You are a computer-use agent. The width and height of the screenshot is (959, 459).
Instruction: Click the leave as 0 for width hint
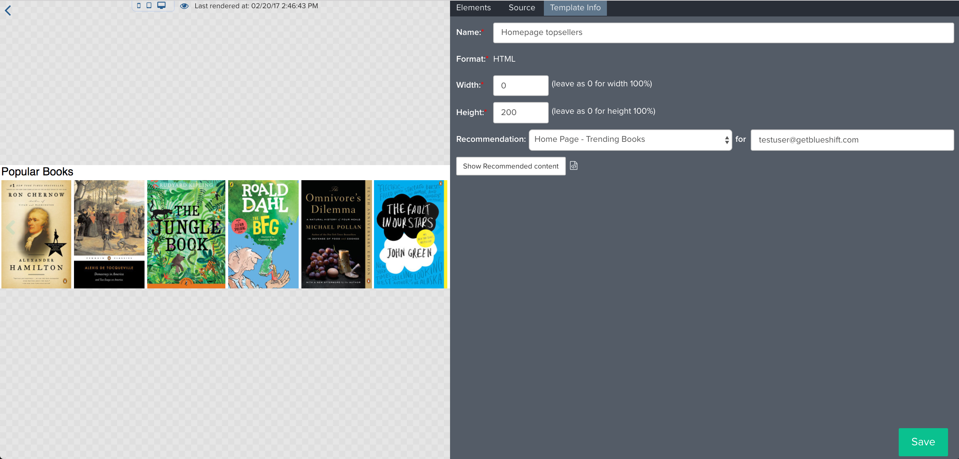click(602, 84)
